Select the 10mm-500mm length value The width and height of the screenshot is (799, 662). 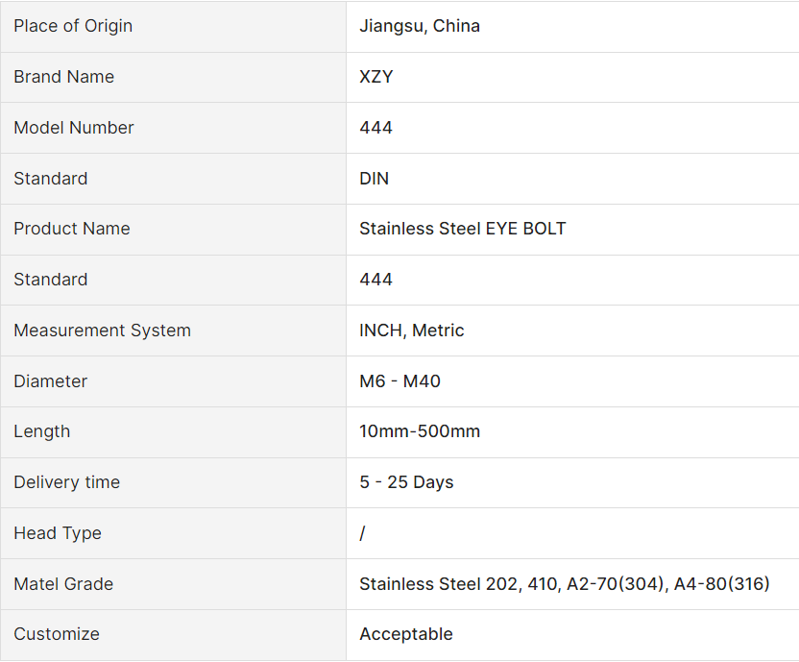coord(420,431)
